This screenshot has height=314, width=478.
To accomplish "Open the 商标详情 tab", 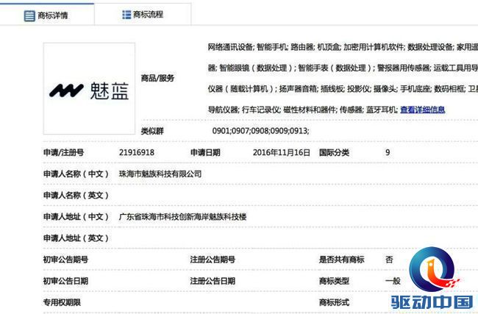I will [x=46, y=15].
